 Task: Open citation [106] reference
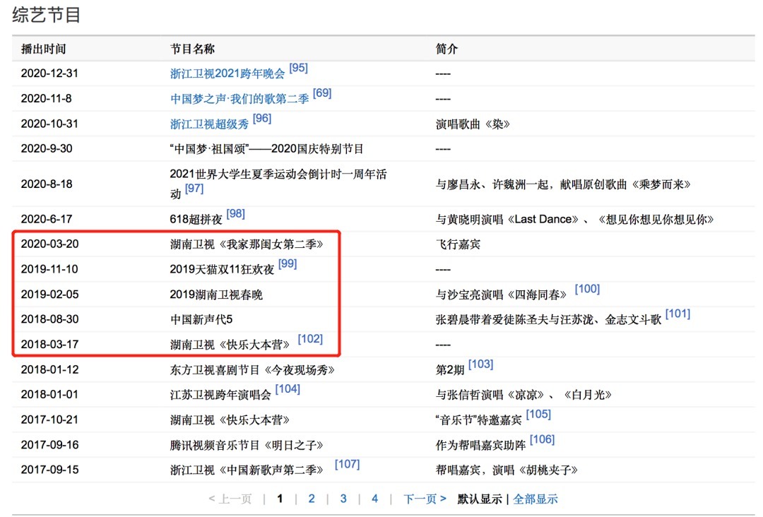tap(542, 440)
